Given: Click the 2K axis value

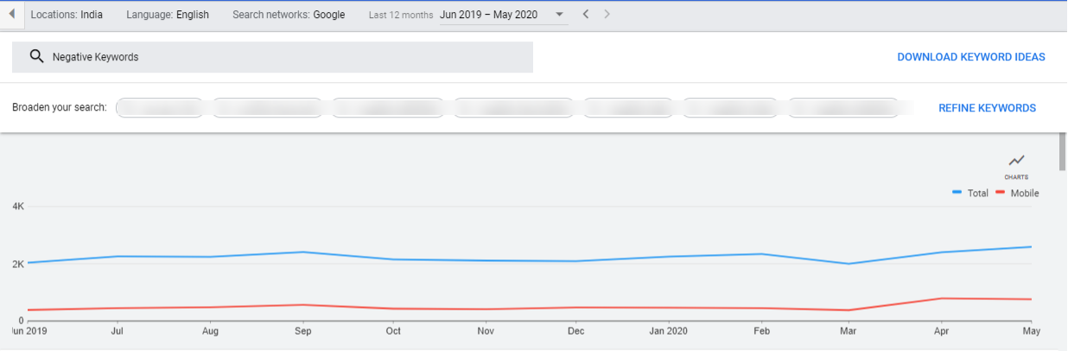Looking at the screenshot, I should [x=18, y=264].
